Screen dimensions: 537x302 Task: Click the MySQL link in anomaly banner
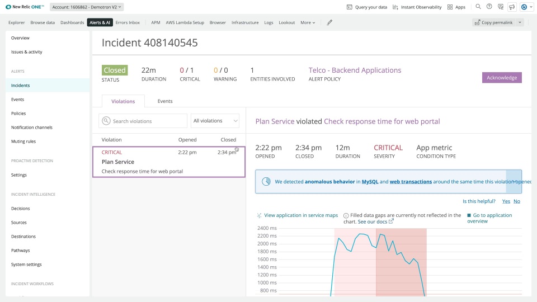(x=370, y=182)
